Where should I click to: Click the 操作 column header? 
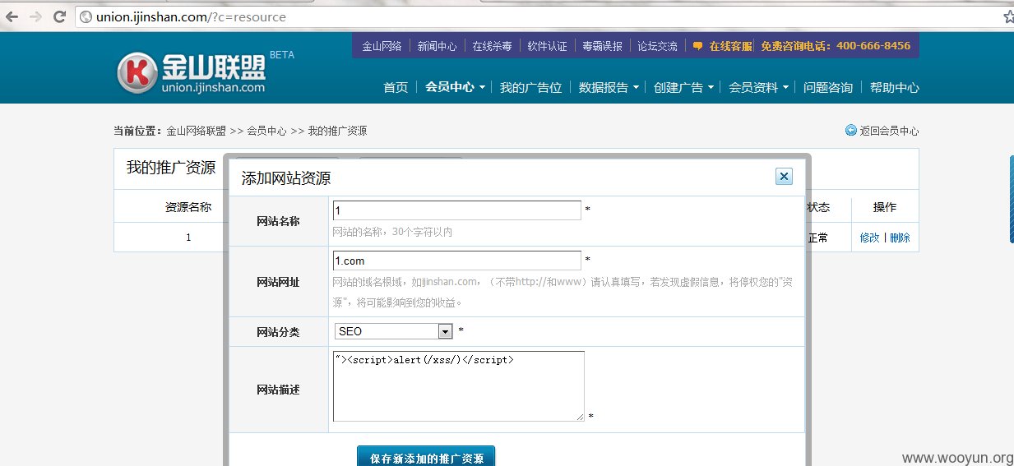885,207
